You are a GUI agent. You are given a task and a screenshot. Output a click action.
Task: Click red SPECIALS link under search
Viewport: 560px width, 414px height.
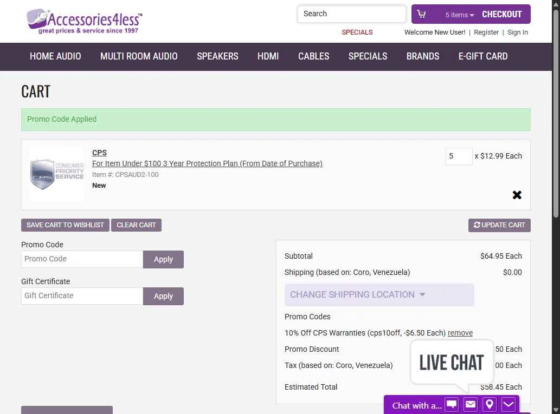(x=357, y=32)
